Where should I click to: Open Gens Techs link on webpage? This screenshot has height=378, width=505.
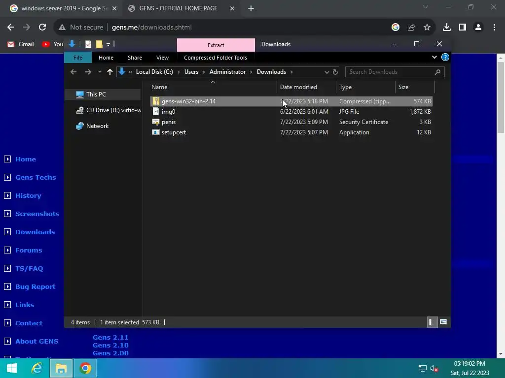pos(36,177)
